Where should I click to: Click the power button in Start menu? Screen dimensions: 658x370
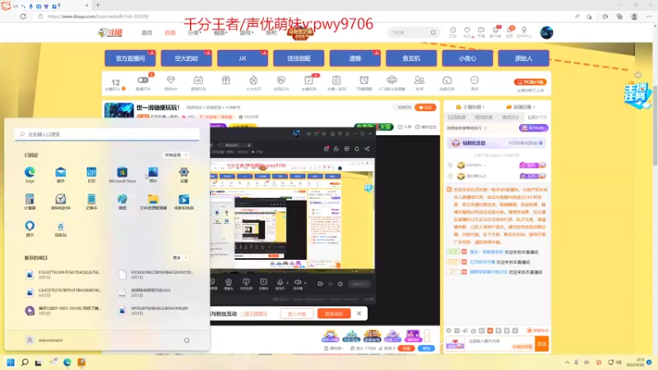pyautogui.click(x=187, y=340)
